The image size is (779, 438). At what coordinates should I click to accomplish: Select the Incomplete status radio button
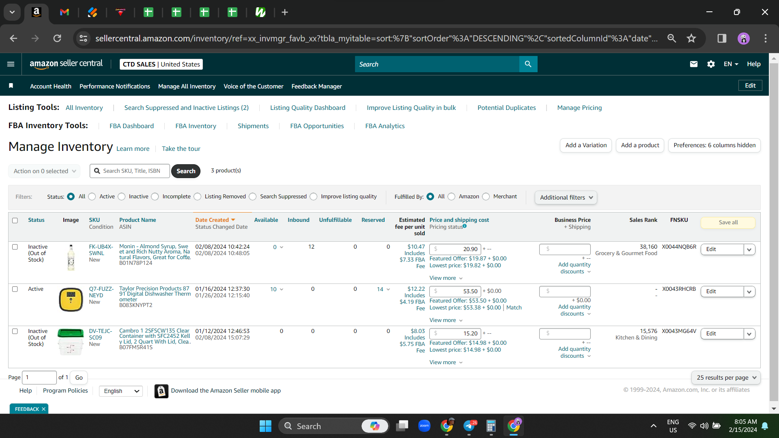155,197
